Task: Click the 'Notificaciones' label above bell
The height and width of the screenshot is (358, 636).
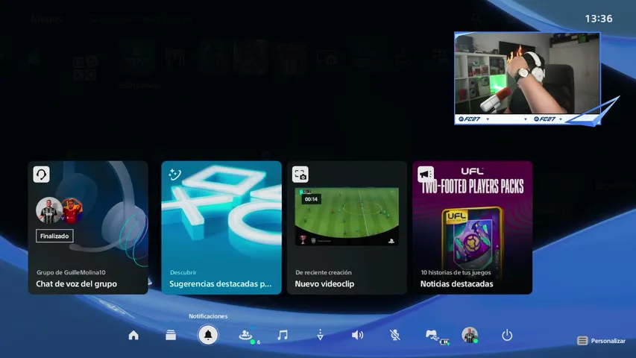Action: click(x=208, y=316)
